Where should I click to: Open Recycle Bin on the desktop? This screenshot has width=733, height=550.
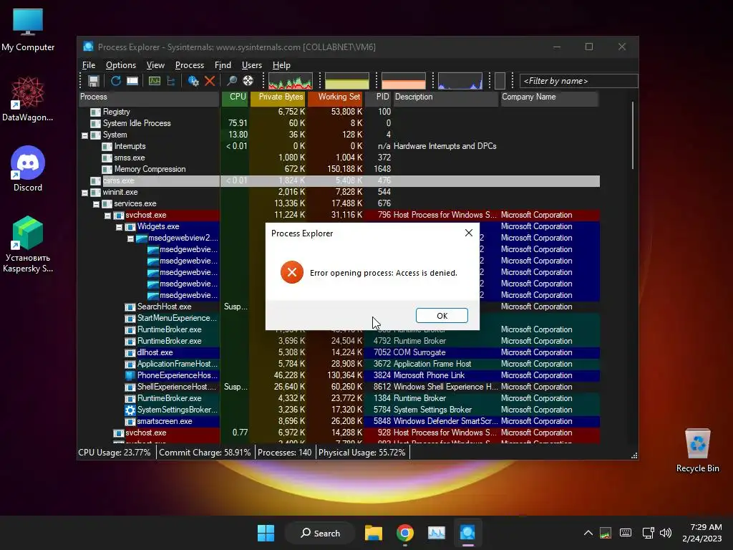[697, 450]
